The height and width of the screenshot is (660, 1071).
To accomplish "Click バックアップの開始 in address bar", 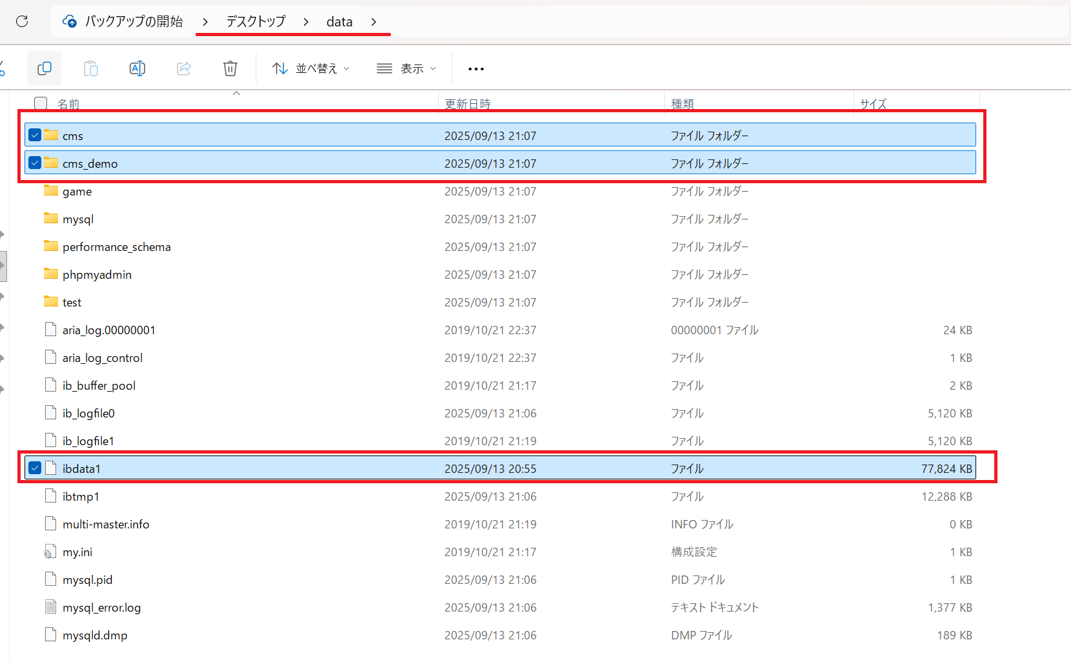I will [x=134, y=22].
